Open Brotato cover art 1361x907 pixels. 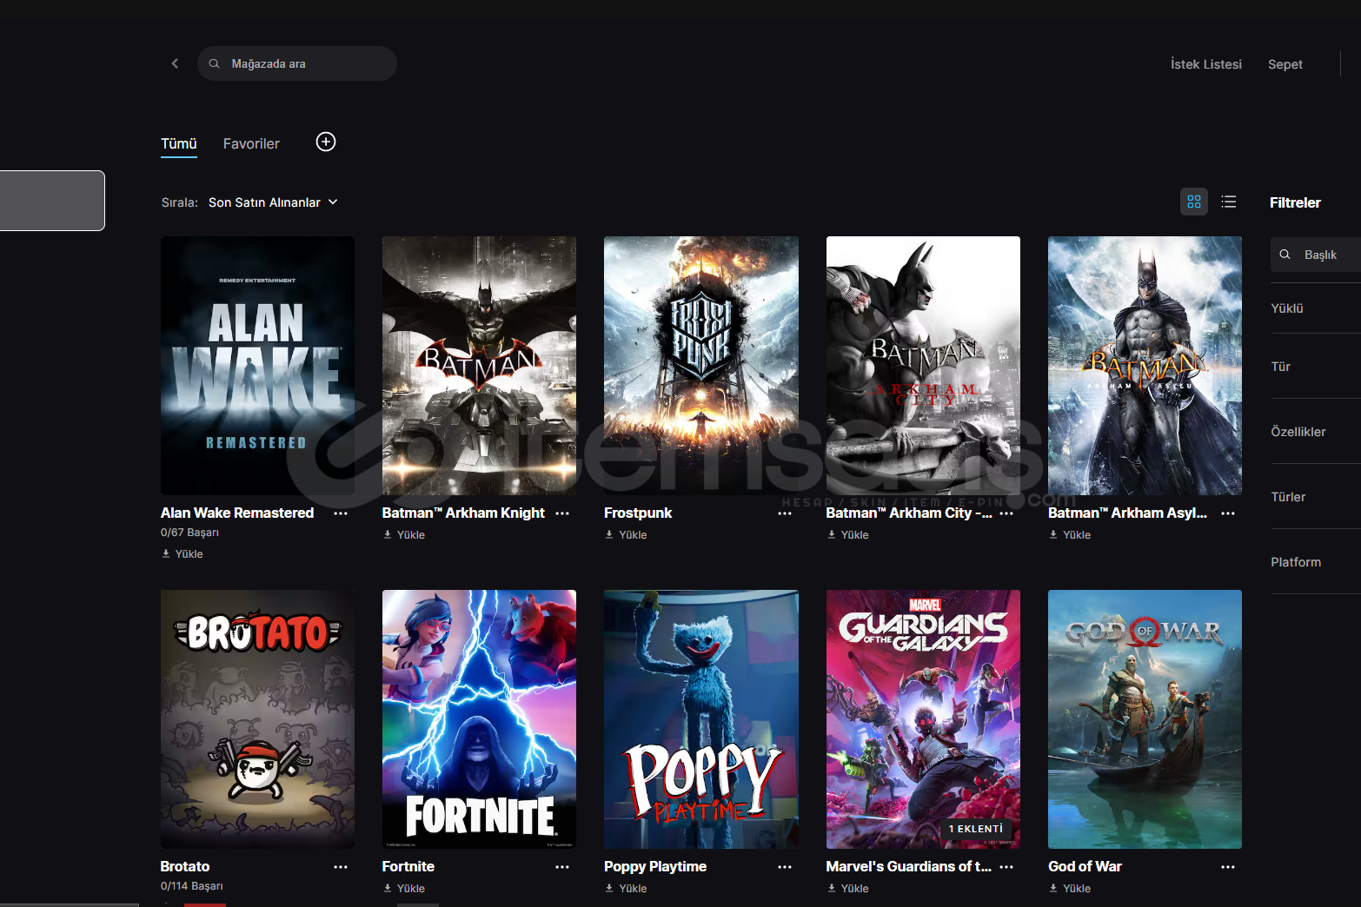pyautogui.click(x=257, y=719)
